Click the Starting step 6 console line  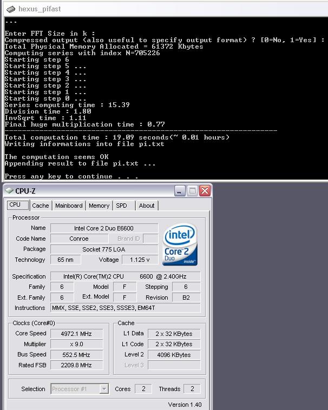[x=37, y=59]
